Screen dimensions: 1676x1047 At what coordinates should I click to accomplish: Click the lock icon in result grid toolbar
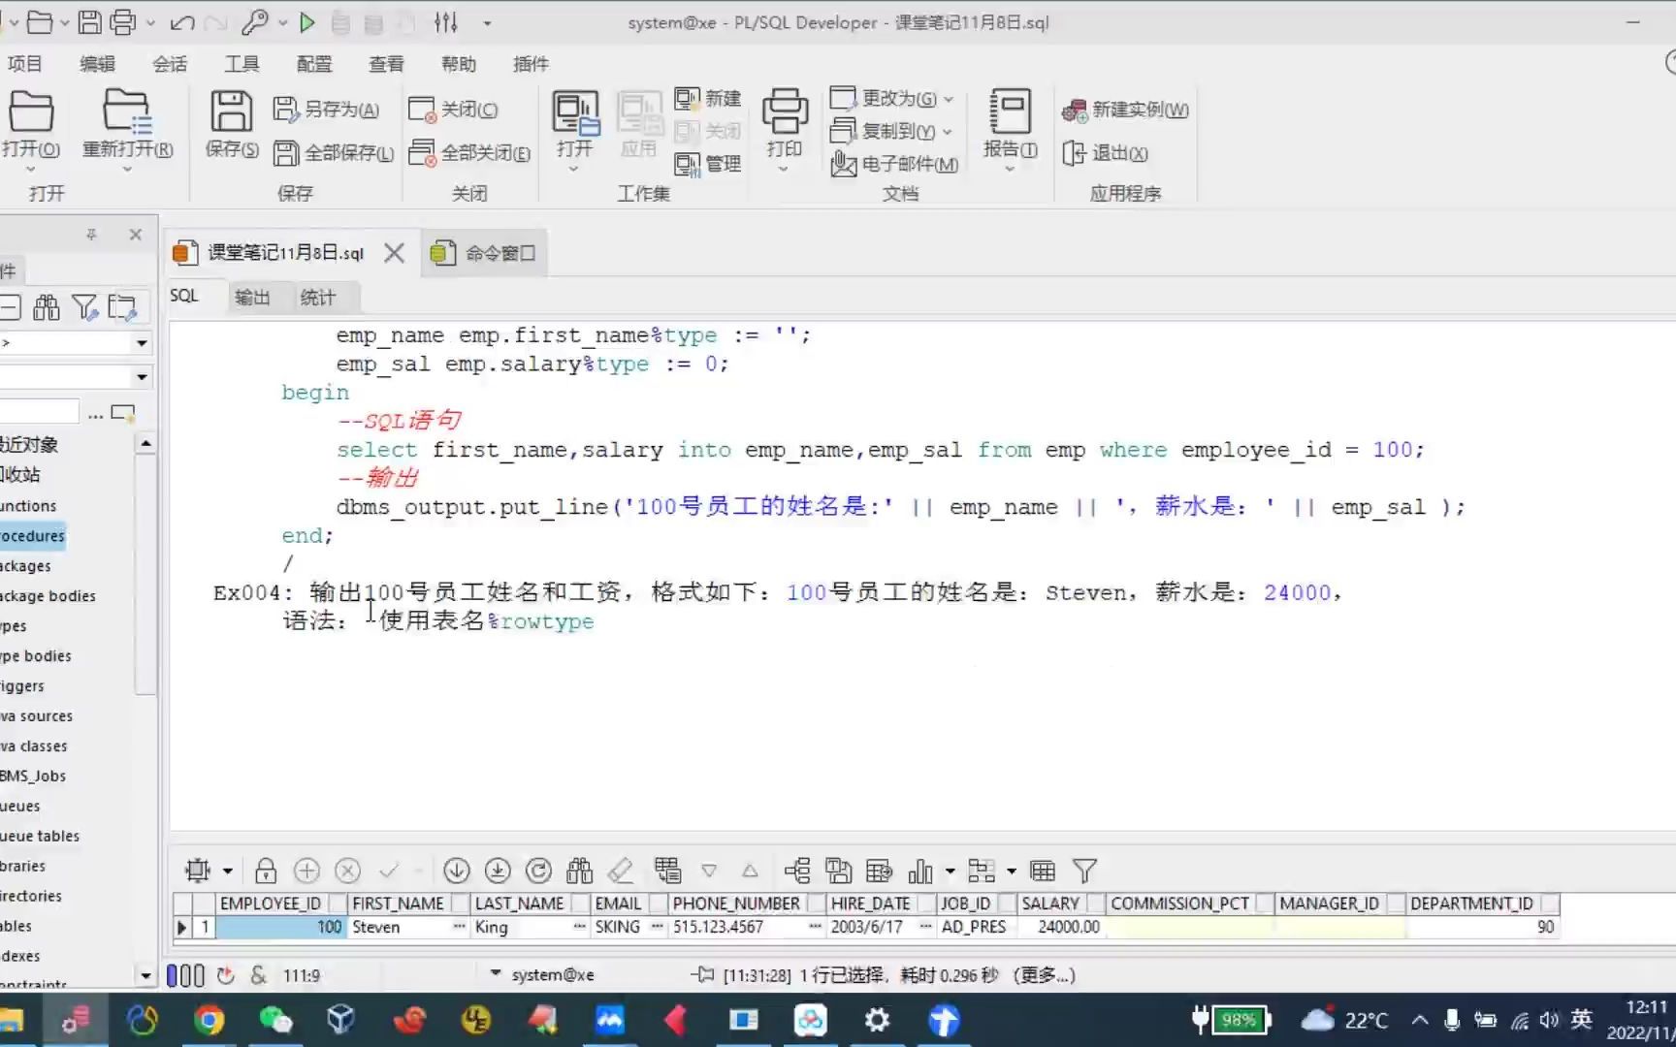pyautogui.click(x=266, y=871)
